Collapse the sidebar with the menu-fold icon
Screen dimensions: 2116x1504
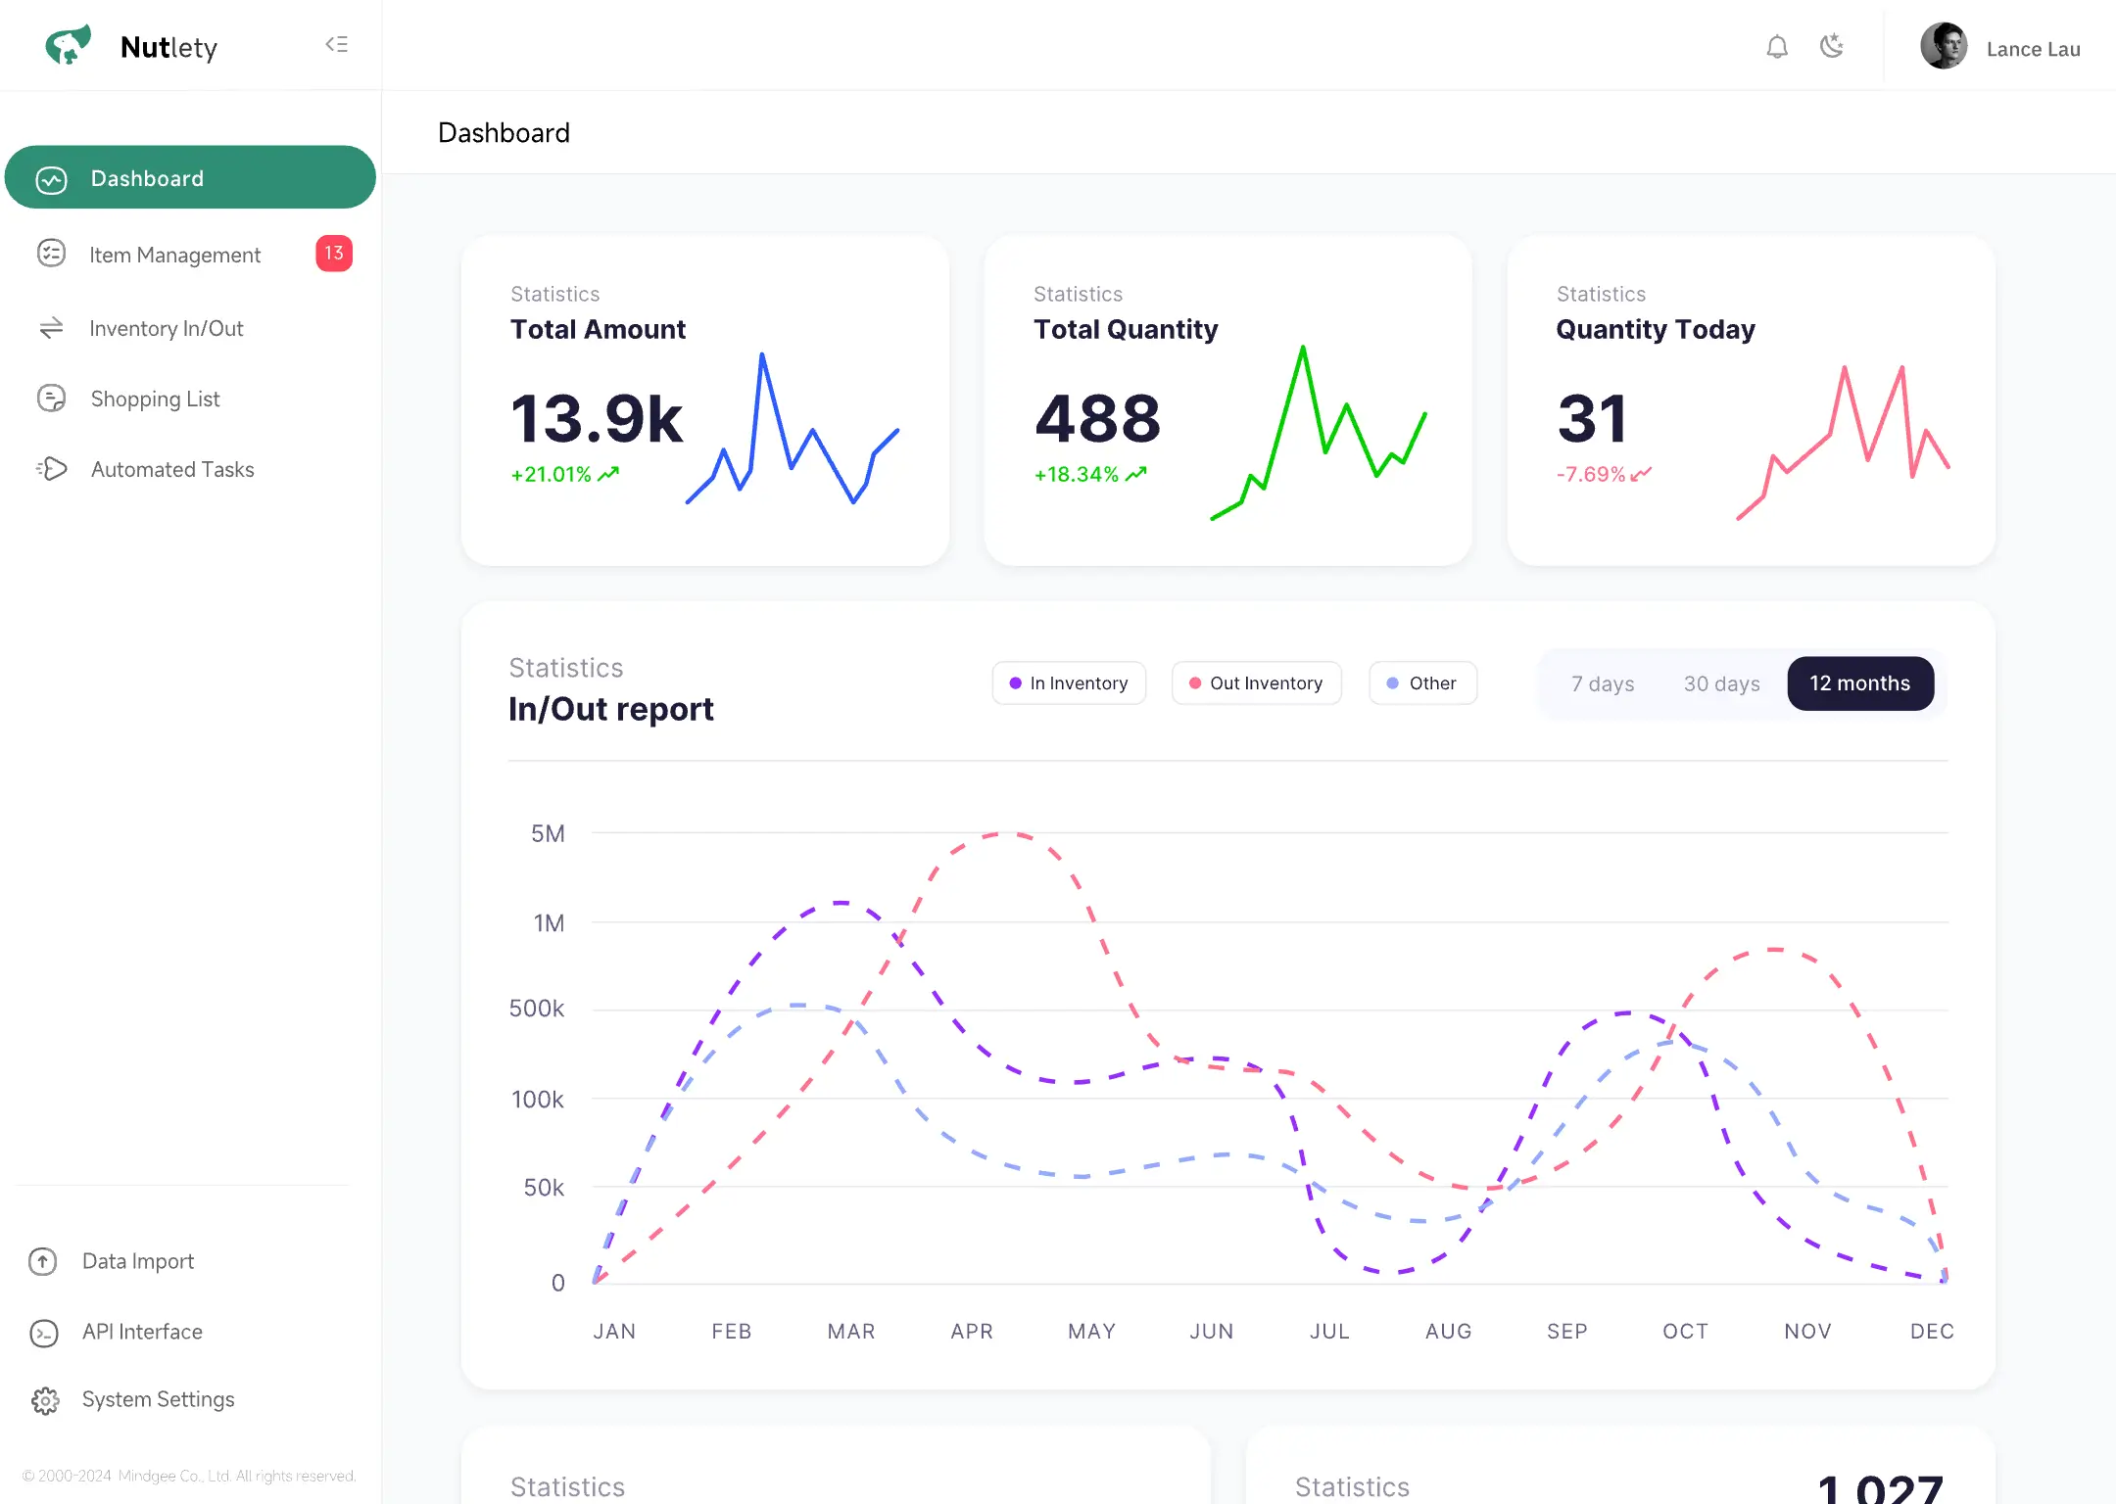pyautogui.click(x=336, y=45)
